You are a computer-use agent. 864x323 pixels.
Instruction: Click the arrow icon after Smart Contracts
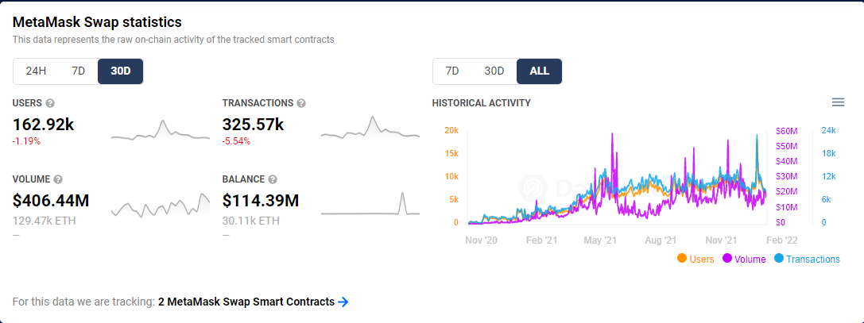click(x=343, y=302)
